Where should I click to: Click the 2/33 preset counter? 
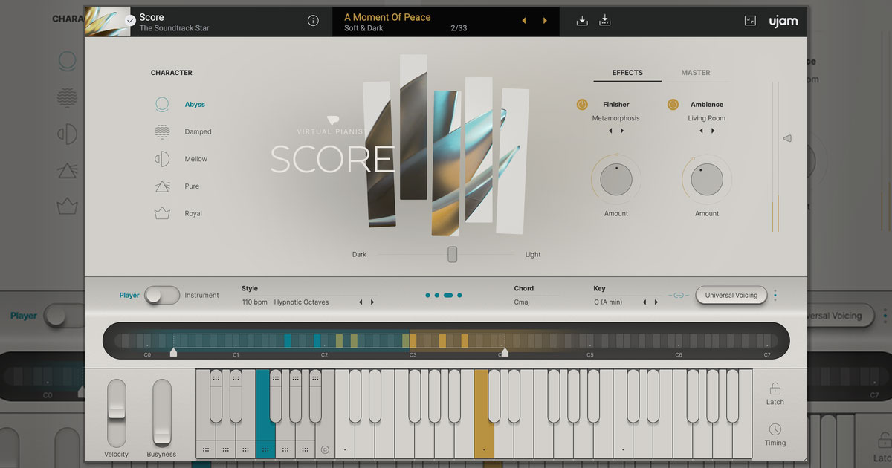coord(459,29)
